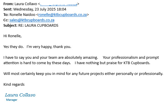Open the ronelle@ktbcupboards.co.za email link
The height and width of the screenshot is (103, 167).
point(63,15)
